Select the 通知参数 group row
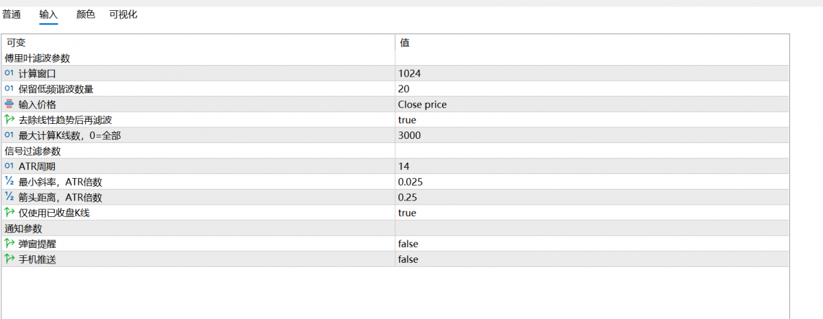 [x=395, y=229]
